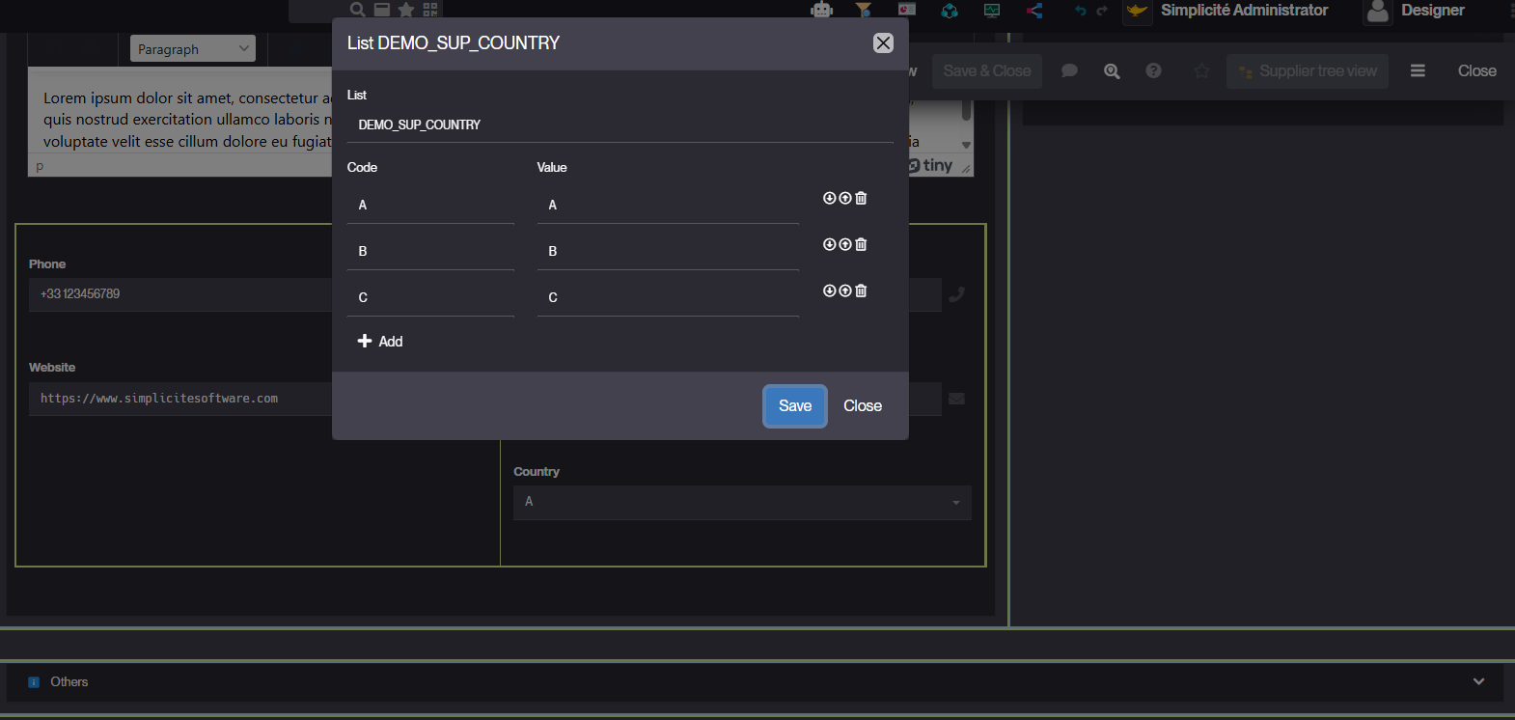Screen dimensions: 1515x720
Task: Click the phone call icon
Action: (x=956, y=294)
